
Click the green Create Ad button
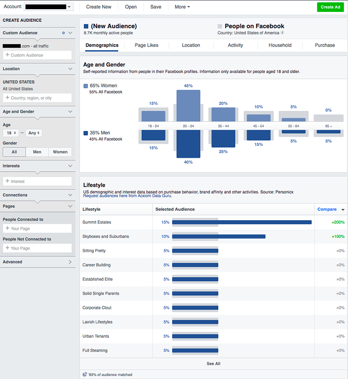(330, 7)
